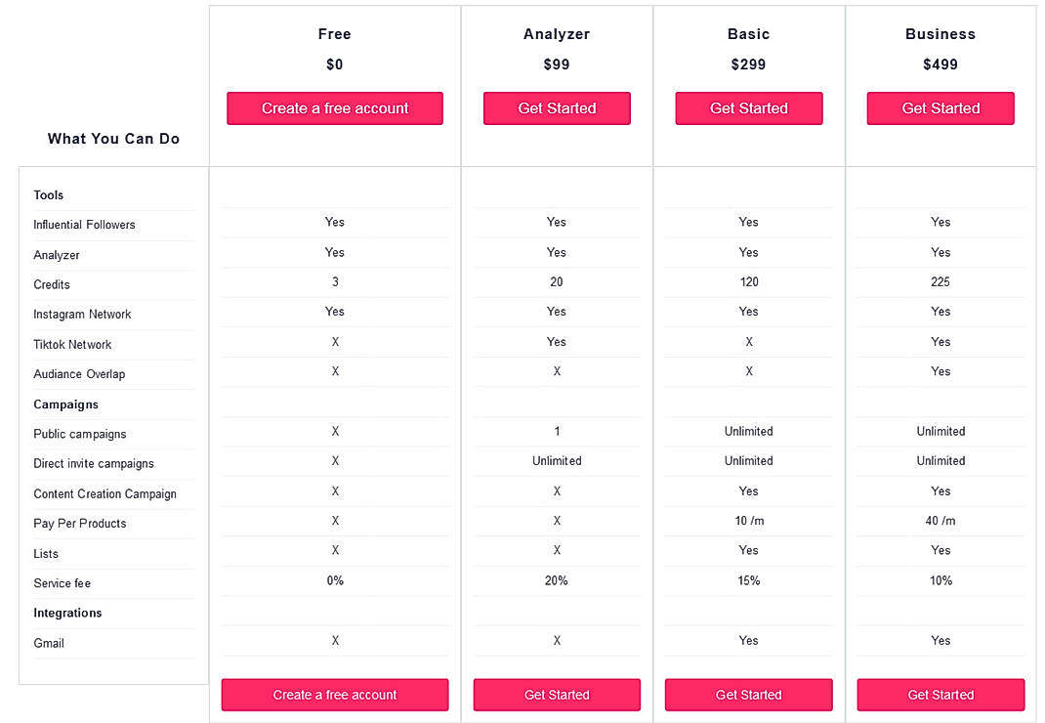Select the Influential Followers row label

[84, 225]
